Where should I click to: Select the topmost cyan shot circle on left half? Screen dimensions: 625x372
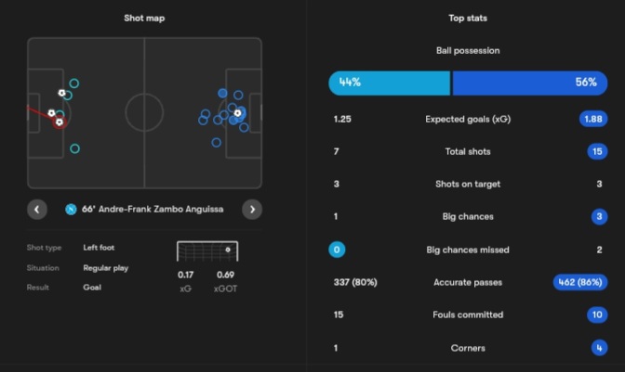(x=74, y=83)
